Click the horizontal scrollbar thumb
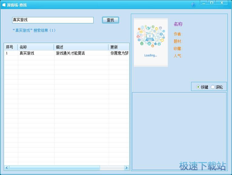This screenshot has width=232, height=175. tap(55, 168)
